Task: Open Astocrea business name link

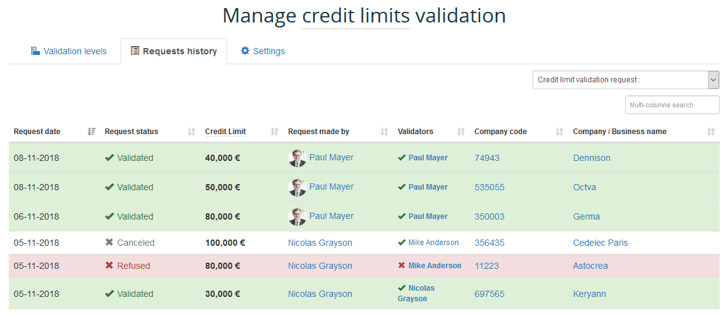Action: (x=590, y=266)
